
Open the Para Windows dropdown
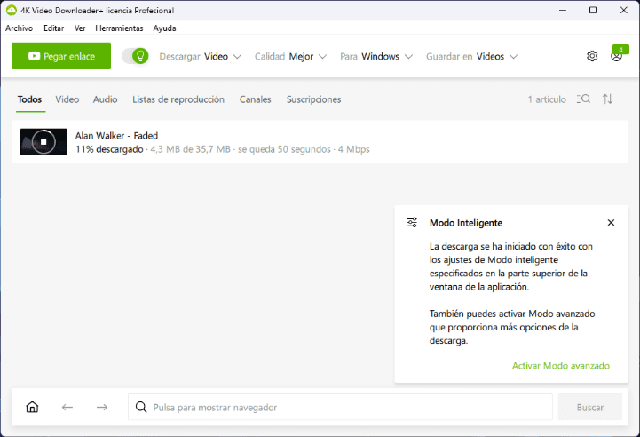click(376, 56)
